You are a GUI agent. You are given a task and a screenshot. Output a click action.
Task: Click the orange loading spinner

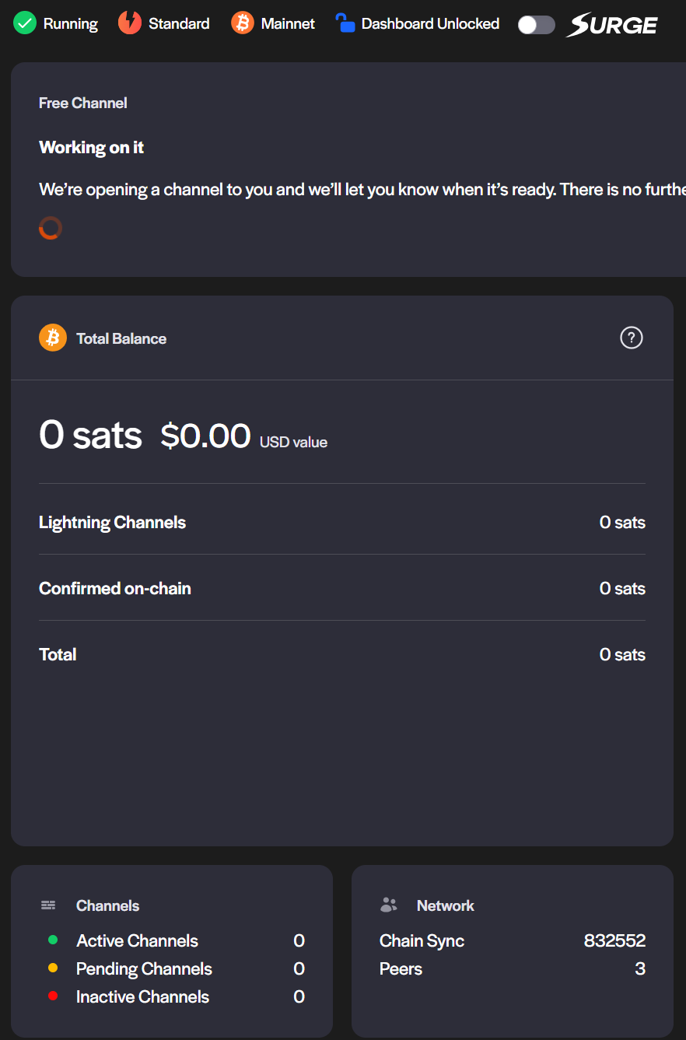(x=50, y=228)
